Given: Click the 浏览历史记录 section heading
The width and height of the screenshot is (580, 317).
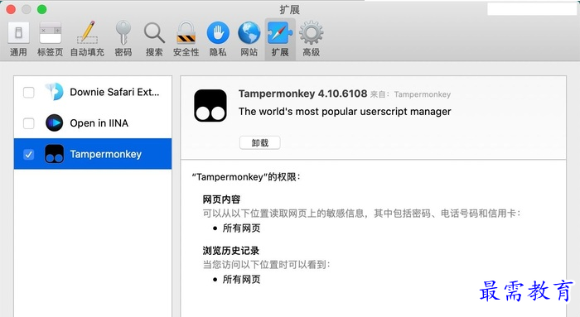Looking at the screenshot, I should tap(231, 251).
